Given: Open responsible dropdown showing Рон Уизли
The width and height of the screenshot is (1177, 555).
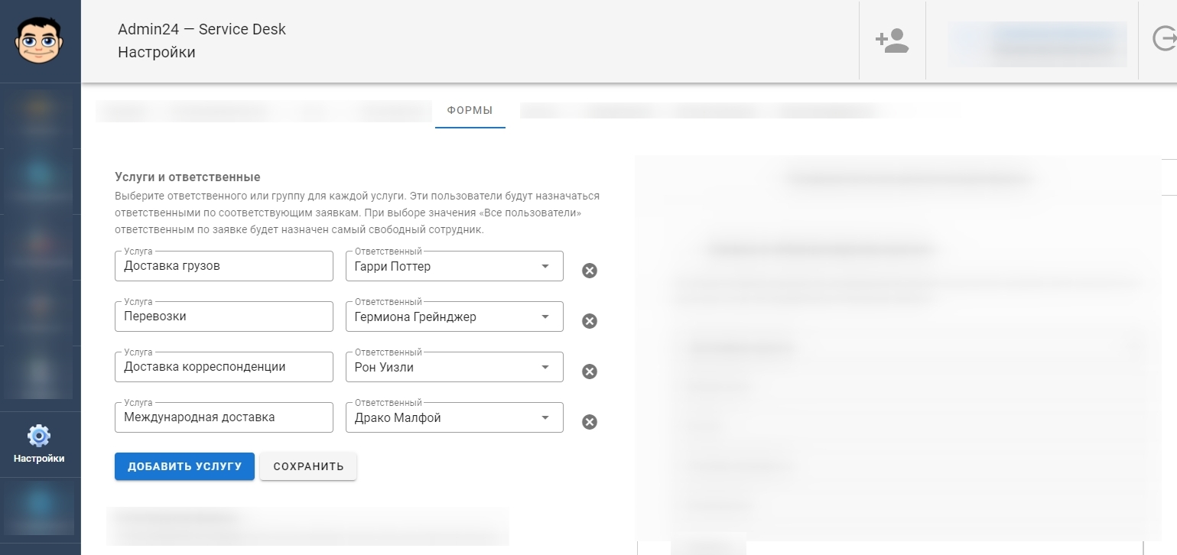Looking at the screenshot, I should (x=454, y=367).
